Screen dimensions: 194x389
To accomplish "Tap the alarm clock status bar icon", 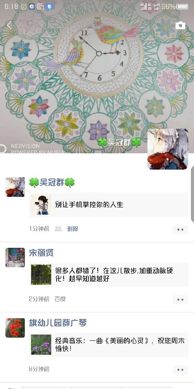I will (x=24, y=7).
